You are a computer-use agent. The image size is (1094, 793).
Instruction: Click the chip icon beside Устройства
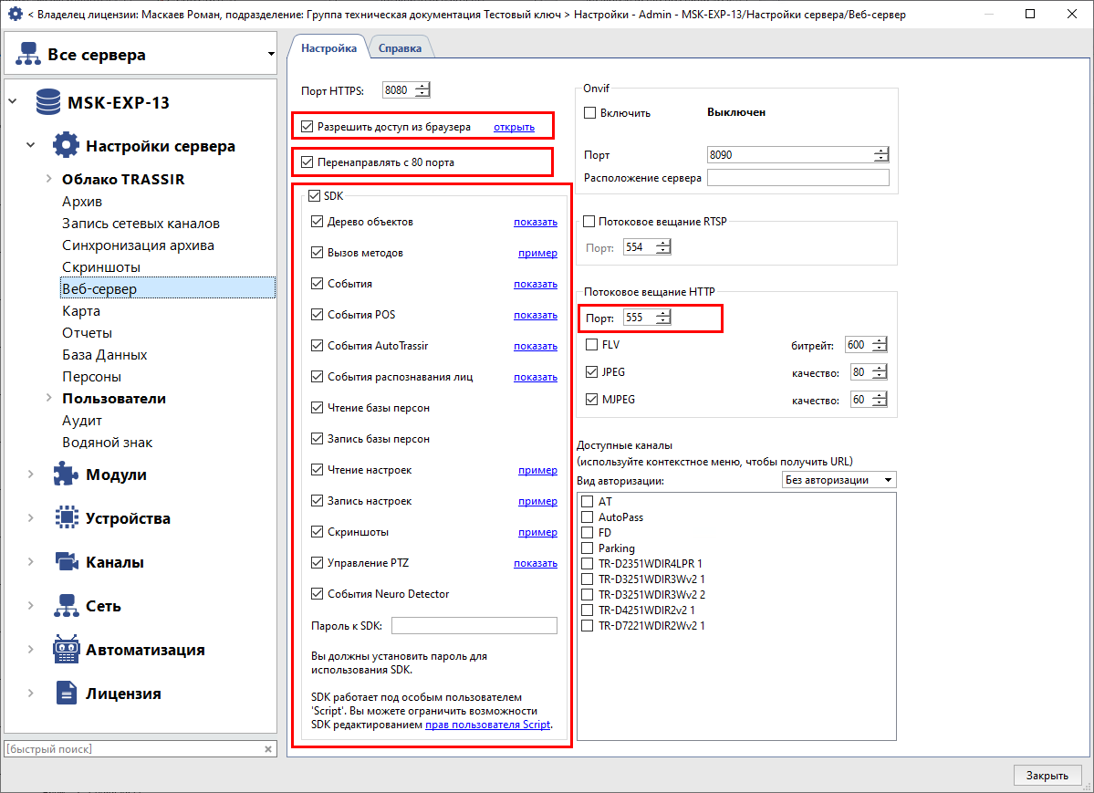pyautogui.click(x=67, y=517)
